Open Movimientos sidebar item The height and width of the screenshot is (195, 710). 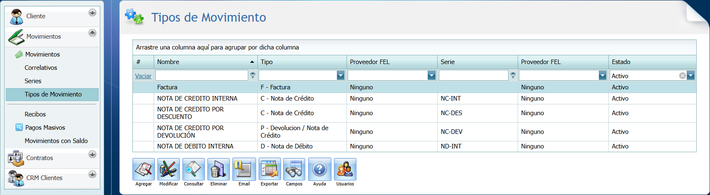coord(42,54)
